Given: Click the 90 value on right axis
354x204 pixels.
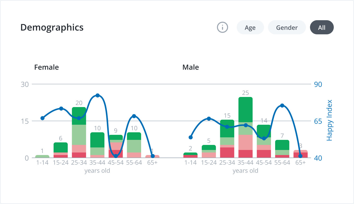Looking at the screenshot, I should point(318,85).
